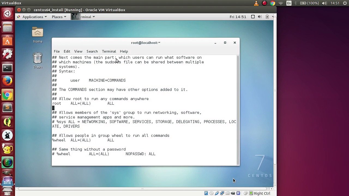Click the '%wheel ALL=(ALL) ALL' line
This screenshot has width=349, height=196.
coord(83,140)
